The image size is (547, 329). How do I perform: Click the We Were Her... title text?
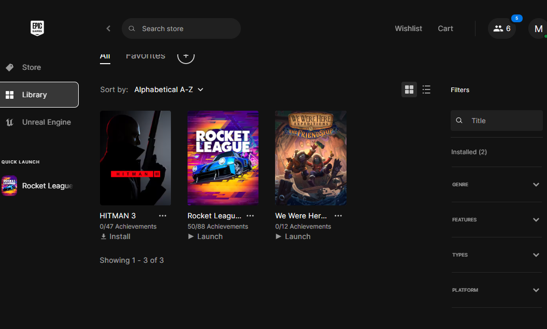pyautogui.click(x=301, y=216)
